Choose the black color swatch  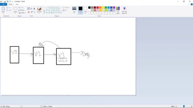[89, 7]
